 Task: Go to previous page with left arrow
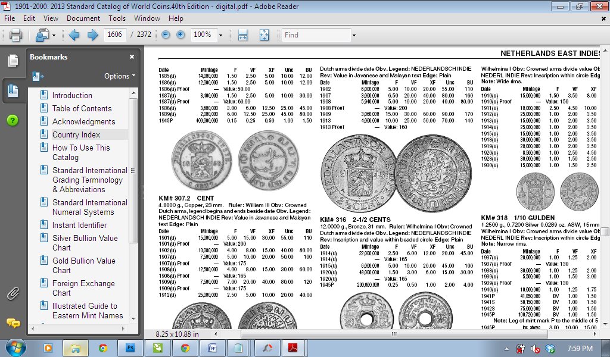tap(74, 35)
